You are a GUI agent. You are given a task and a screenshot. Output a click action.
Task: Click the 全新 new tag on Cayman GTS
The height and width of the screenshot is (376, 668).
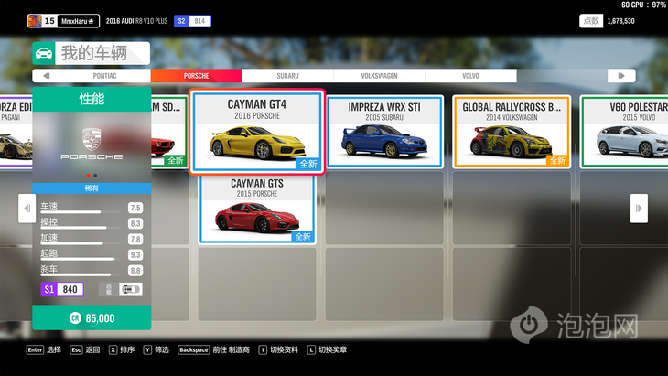pos(303,237)
